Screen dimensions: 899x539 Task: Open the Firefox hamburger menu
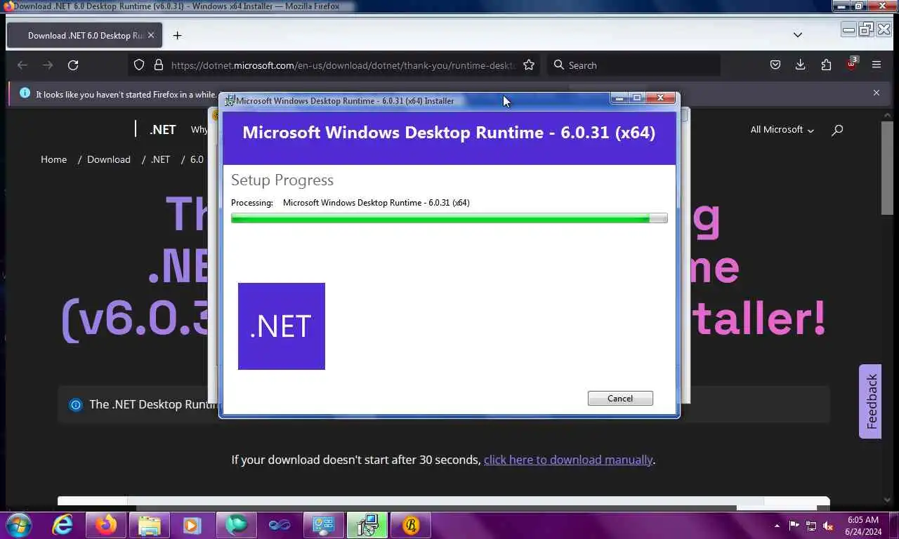pos(877,65)
